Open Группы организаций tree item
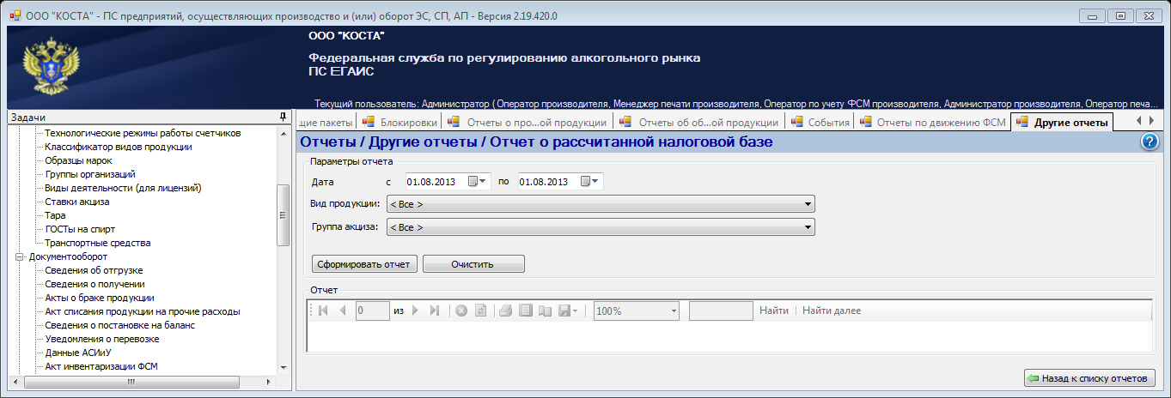Image resolution: width=1171 pixels, height=398 pixels. click(89, 174)
